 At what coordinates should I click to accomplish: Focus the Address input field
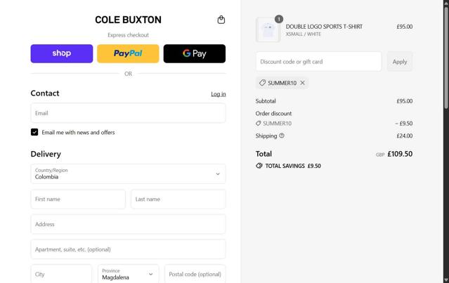pos(129,224)
